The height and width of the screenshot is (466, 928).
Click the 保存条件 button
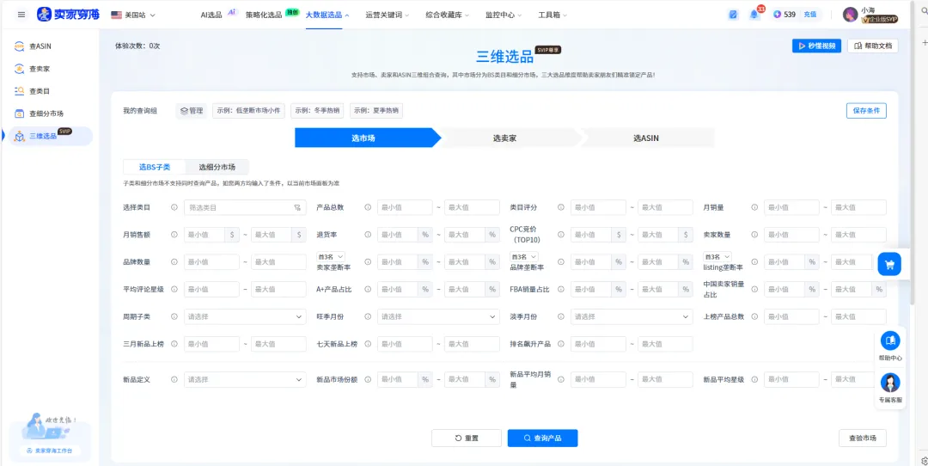pos(866,111)
